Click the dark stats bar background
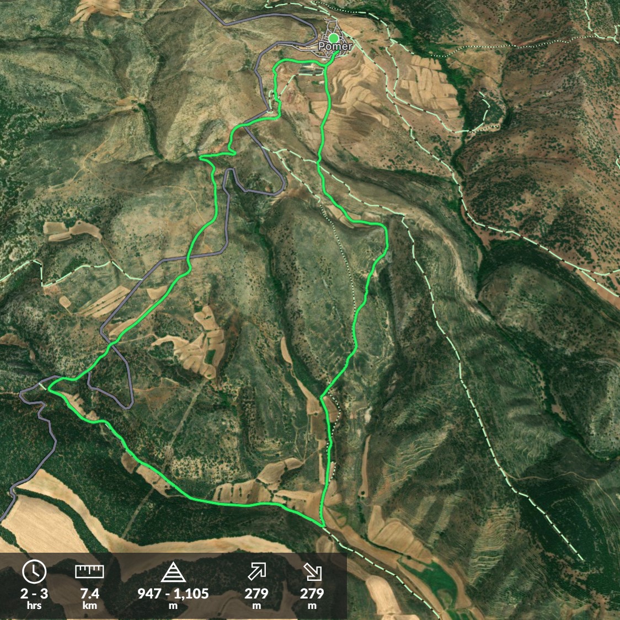 (173, 586)
